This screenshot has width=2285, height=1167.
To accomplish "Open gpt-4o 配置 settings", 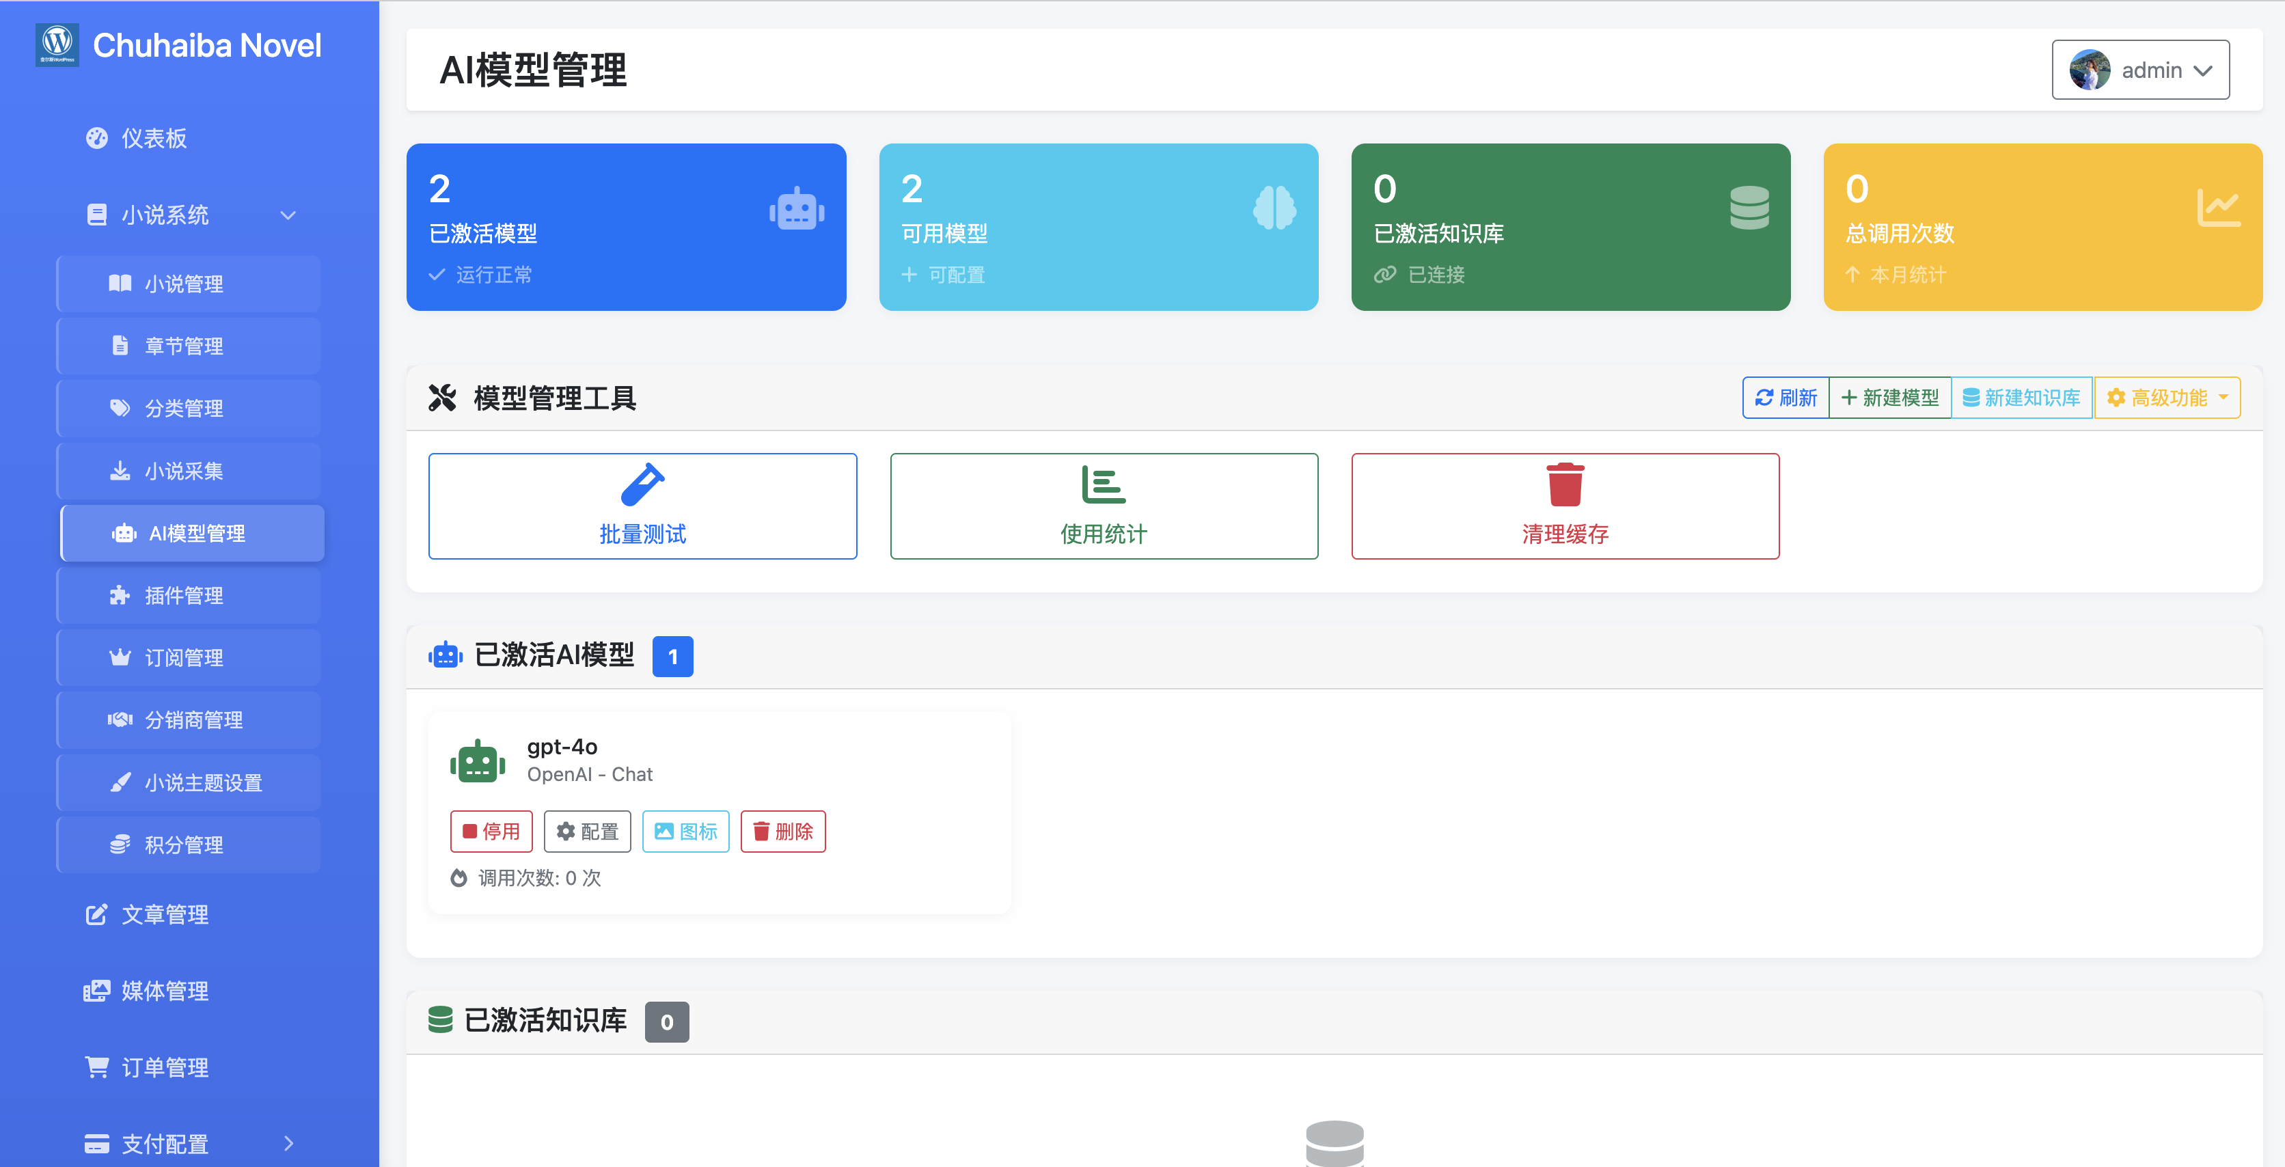I will [587, 831].
